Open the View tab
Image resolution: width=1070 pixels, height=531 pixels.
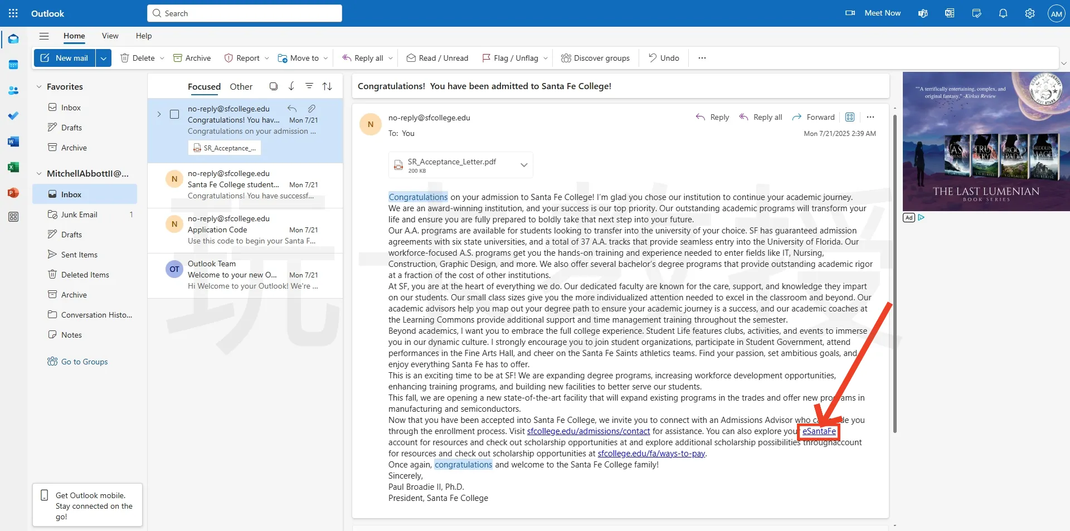coord(110,36)
